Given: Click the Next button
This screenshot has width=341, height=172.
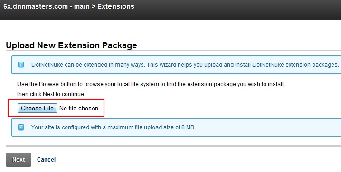Looking at the screenshot, I should [19, 160].
